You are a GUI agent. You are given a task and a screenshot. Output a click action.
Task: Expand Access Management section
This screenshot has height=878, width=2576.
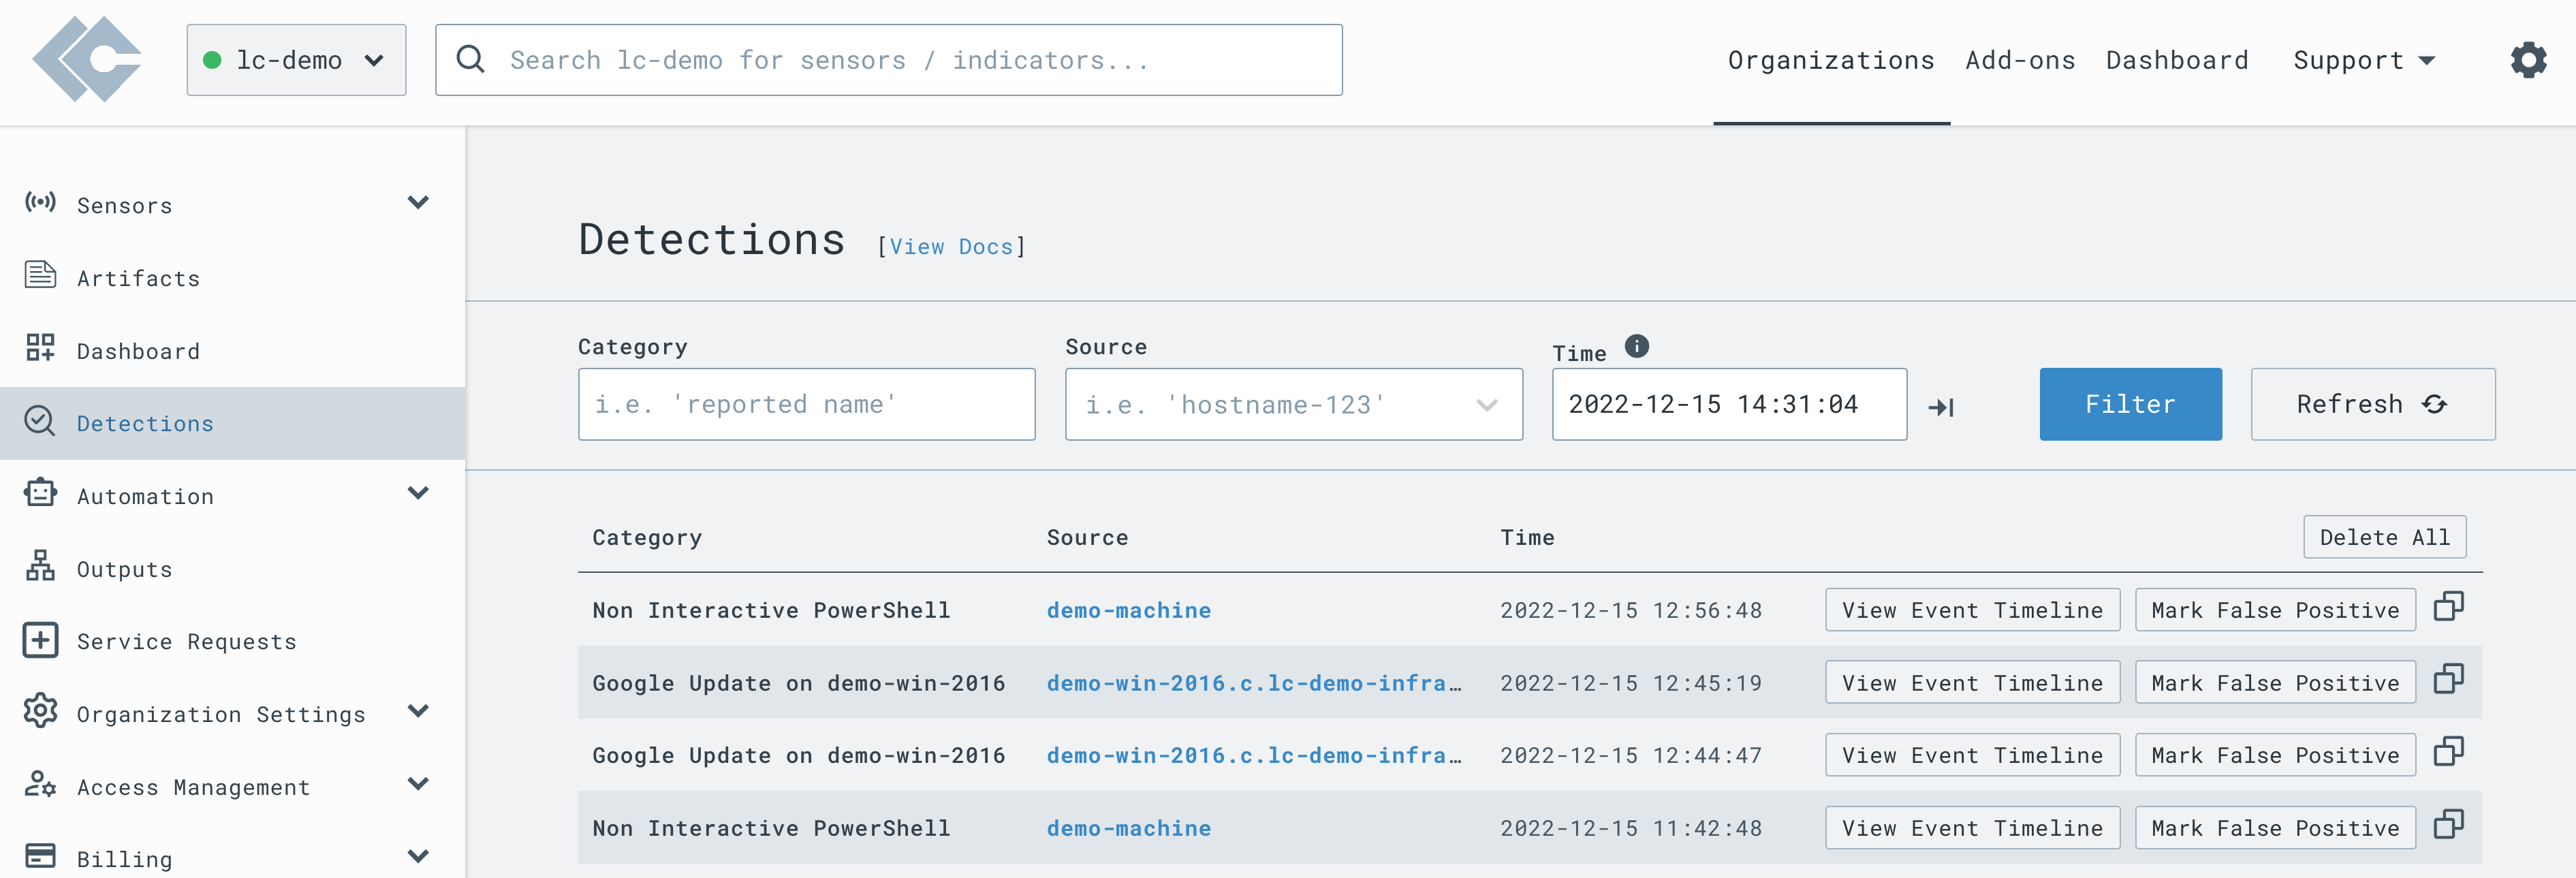418,784
